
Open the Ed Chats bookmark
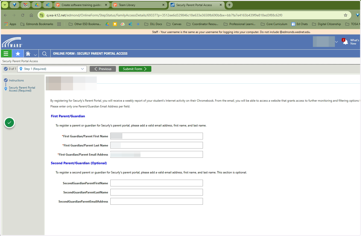coord(300,24)
